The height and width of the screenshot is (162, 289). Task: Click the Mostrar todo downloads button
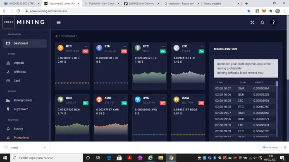(x=270, y=147)
